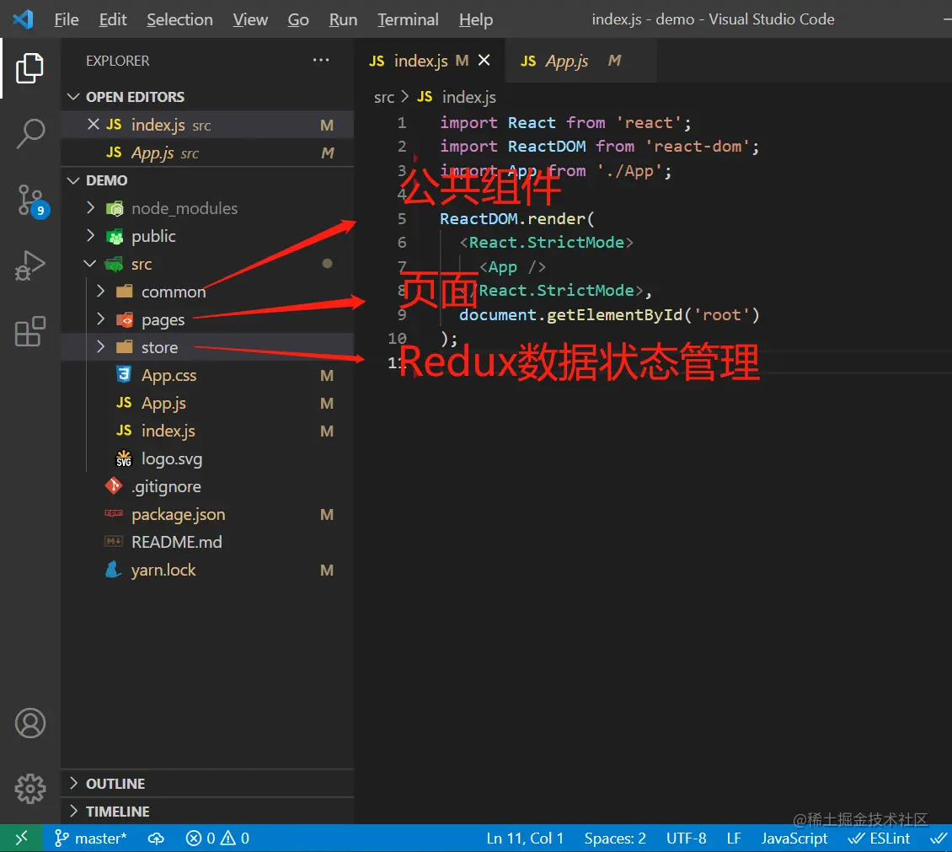952x852 pixels.
Task: Open the Extensions view
Action: [x=29, y=331]
